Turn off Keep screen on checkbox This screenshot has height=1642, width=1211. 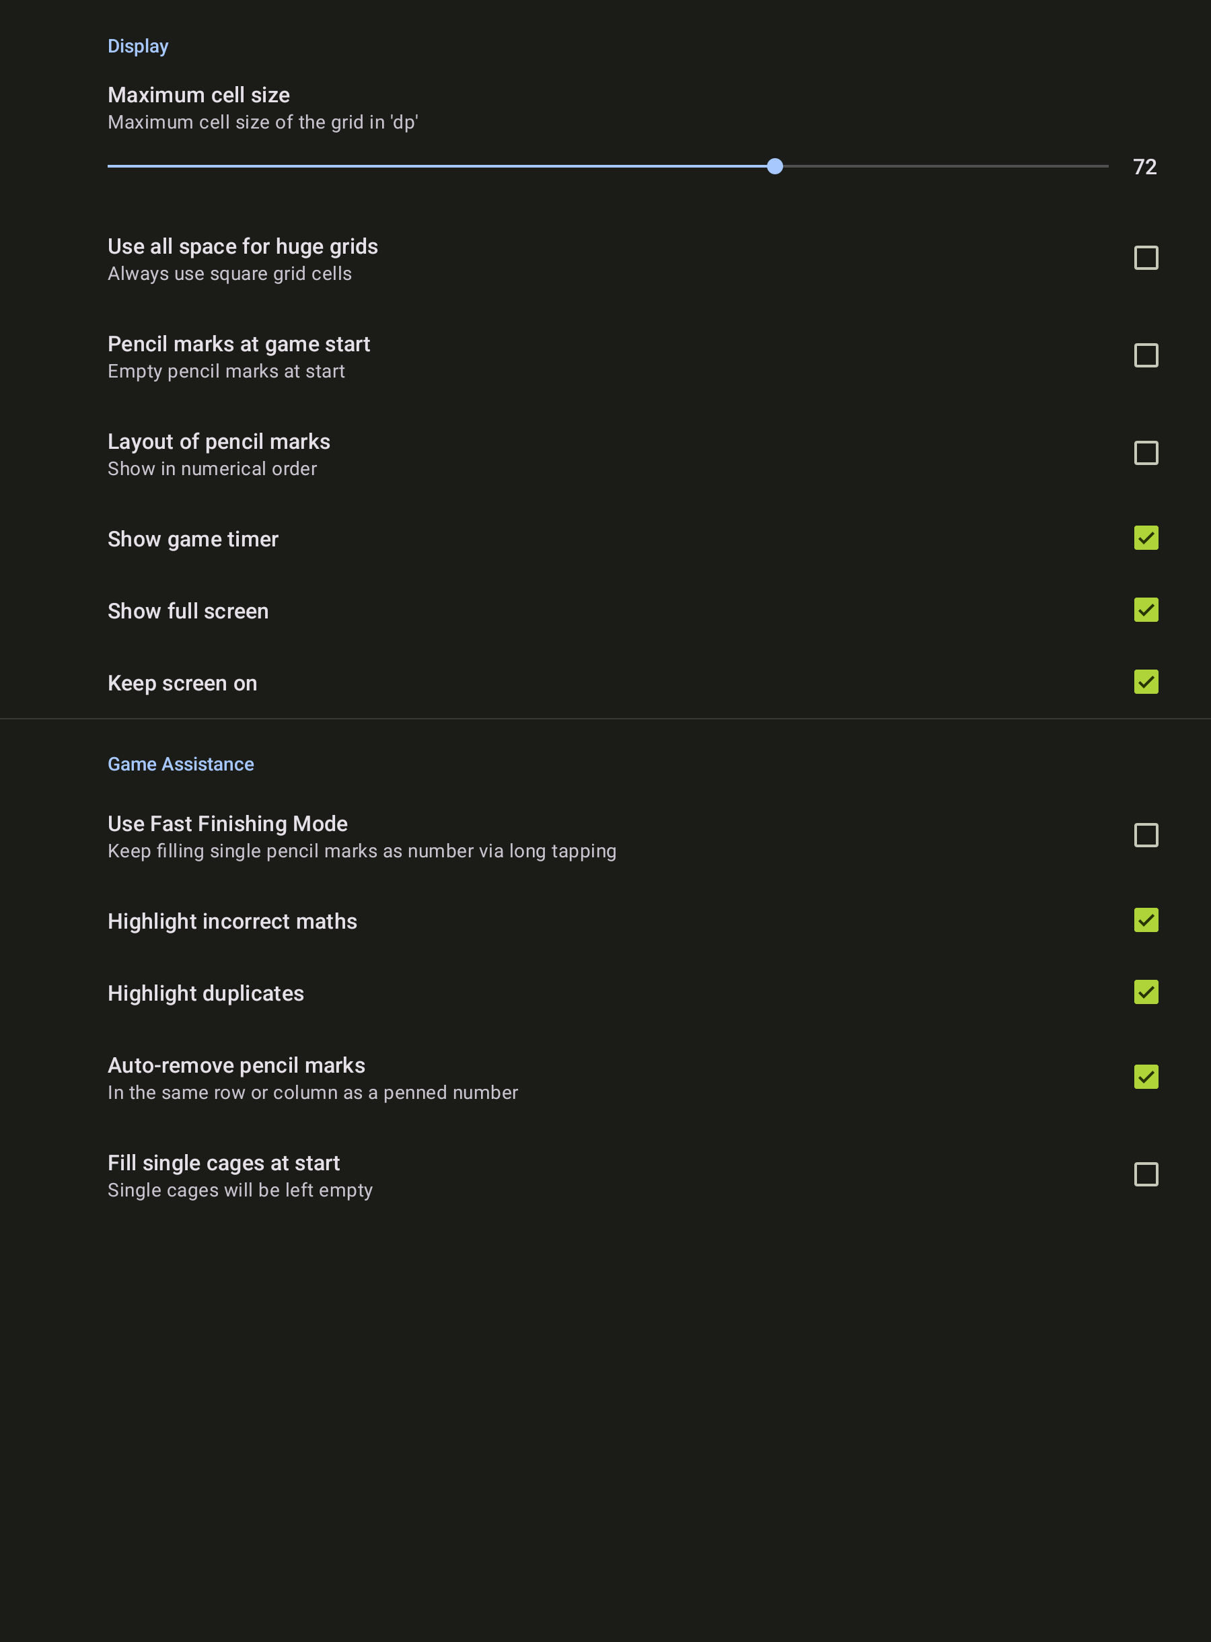(1146, 682)
